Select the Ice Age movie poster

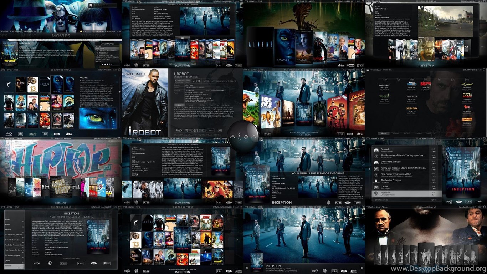(270, 111)
